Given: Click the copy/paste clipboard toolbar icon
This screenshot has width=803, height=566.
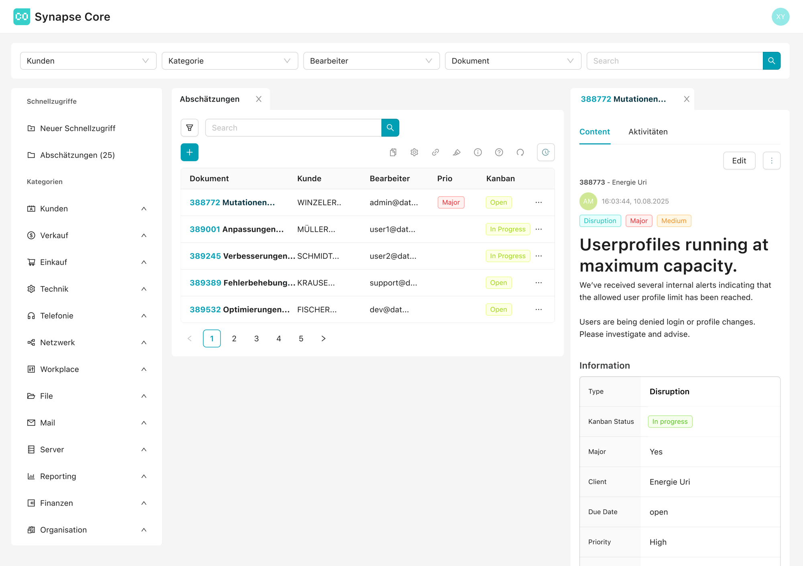Looking at the screenshot, I should pyautogui.click(x=393, y=152).
